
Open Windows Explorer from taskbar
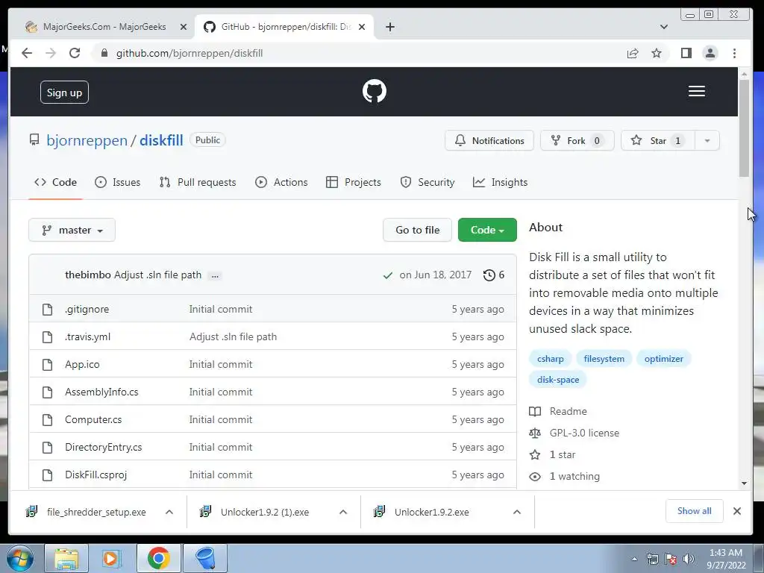[66, 558]
